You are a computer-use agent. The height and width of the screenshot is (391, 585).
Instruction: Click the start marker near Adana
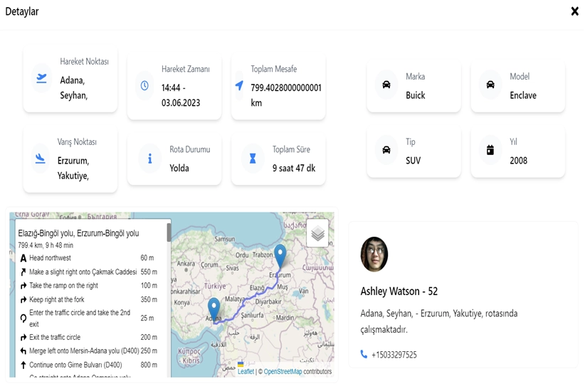click(x=214, y=310)
